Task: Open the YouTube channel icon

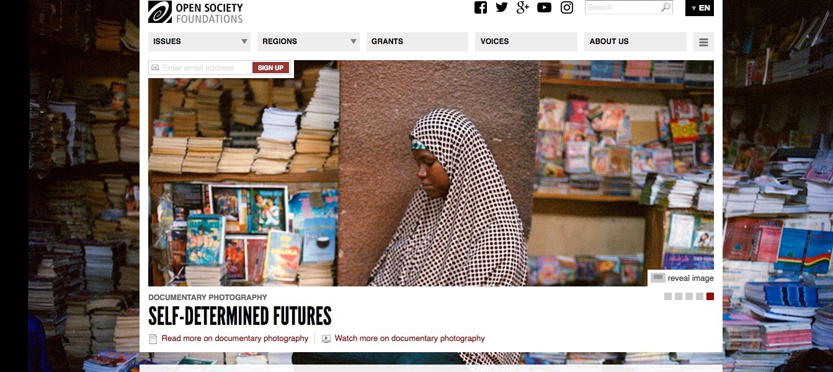Action: pos(544,7)
